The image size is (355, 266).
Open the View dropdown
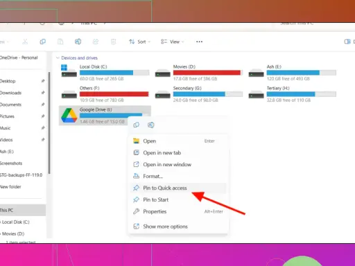[x=173, y=42]
